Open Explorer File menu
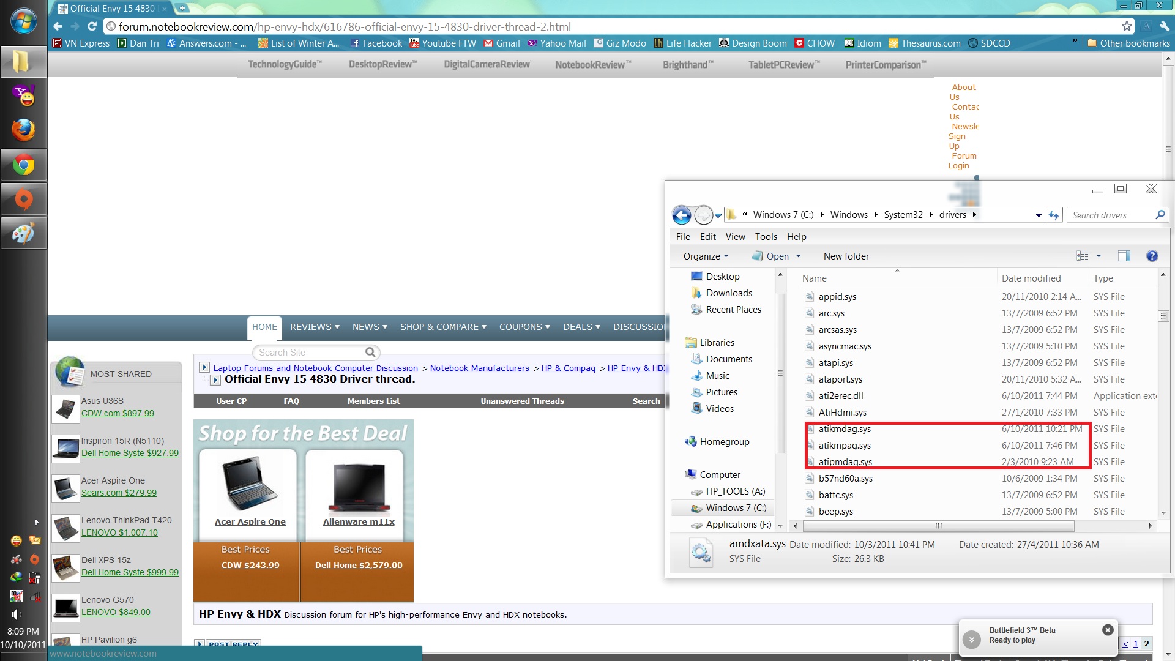 click(x=683, y=236)
